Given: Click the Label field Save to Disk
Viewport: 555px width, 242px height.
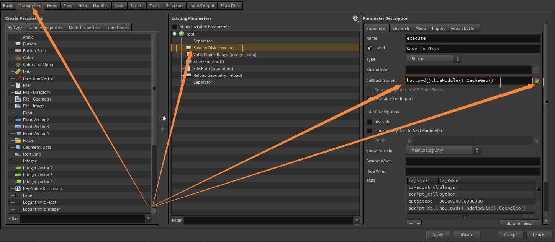Looking at the screenshot, I should [473, 49].
